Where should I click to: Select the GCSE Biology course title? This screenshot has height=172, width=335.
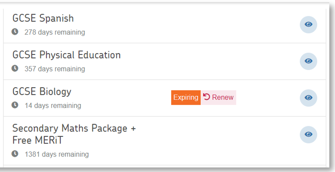coord(42,91)
